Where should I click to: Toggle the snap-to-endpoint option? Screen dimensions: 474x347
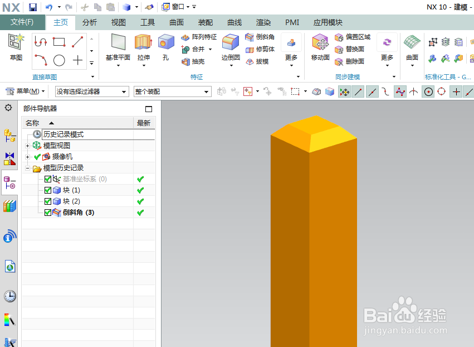pos(358,91)
